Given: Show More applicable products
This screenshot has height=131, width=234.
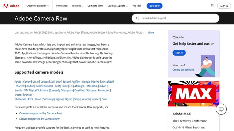Looking at the screenshot, I should [x=150, y=32].
